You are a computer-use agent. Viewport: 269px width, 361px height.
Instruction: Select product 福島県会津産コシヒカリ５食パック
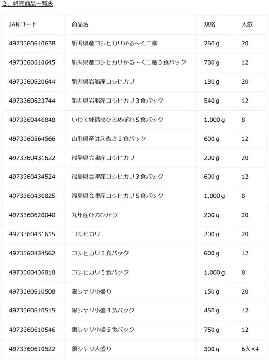[117, 196]
